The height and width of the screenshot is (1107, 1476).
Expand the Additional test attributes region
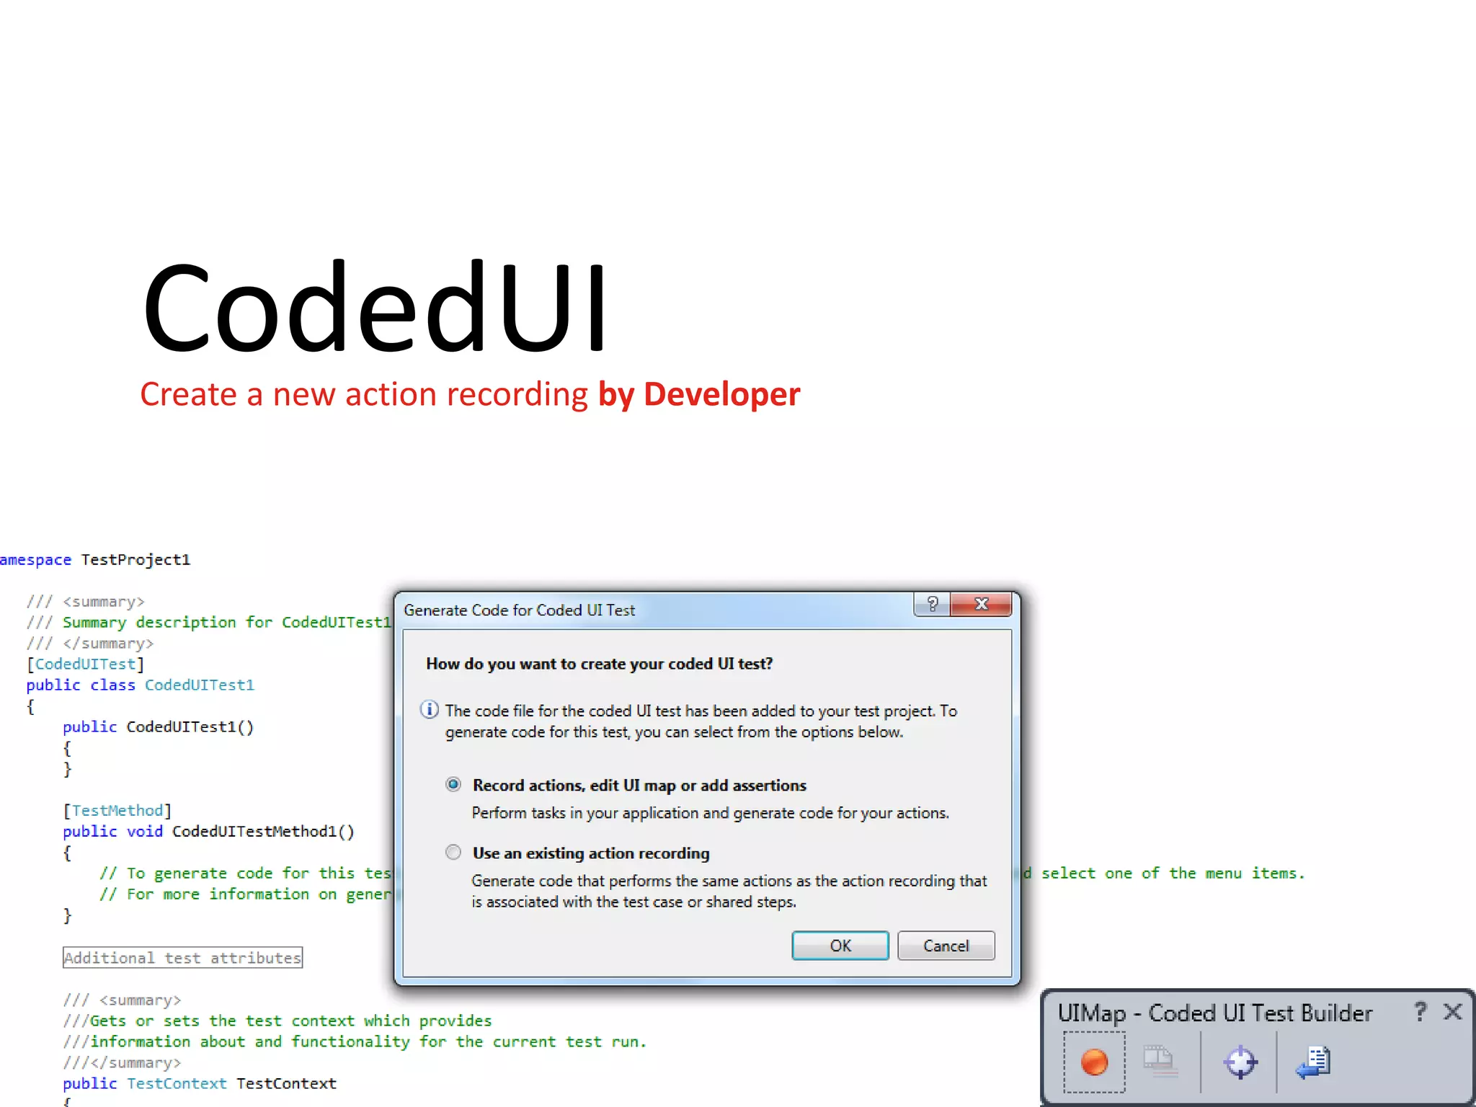click(182, 958)
